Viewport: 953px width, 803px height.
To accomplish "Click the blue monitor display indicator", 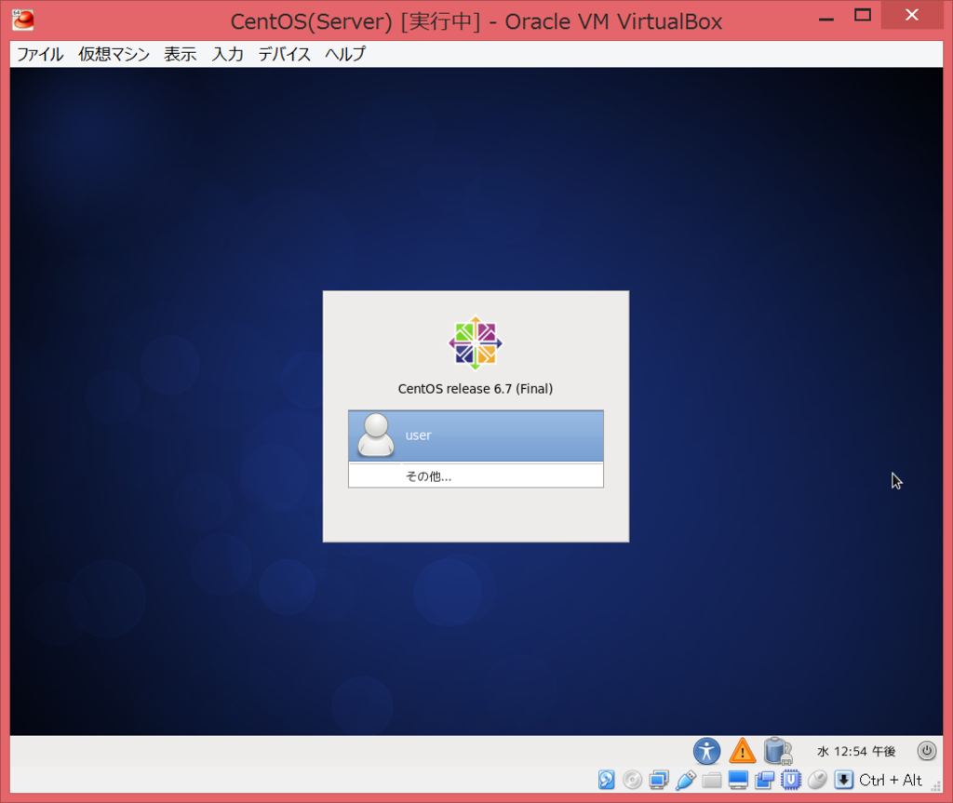I will coord(738,780).
